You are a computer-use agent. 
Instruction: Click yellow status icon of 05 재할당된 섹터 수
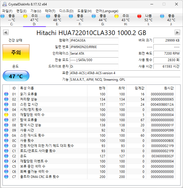pos(6,115)
